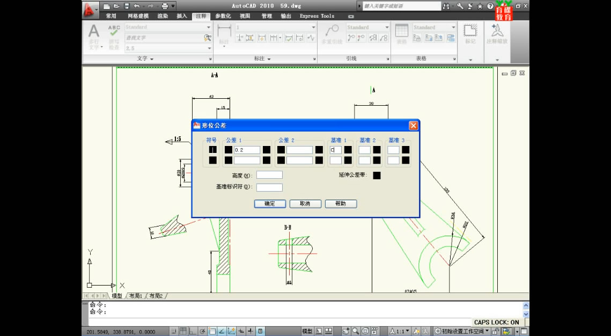
Task: Toggle Snap Mode in the status bar
Action: click(x=174, y=331)
